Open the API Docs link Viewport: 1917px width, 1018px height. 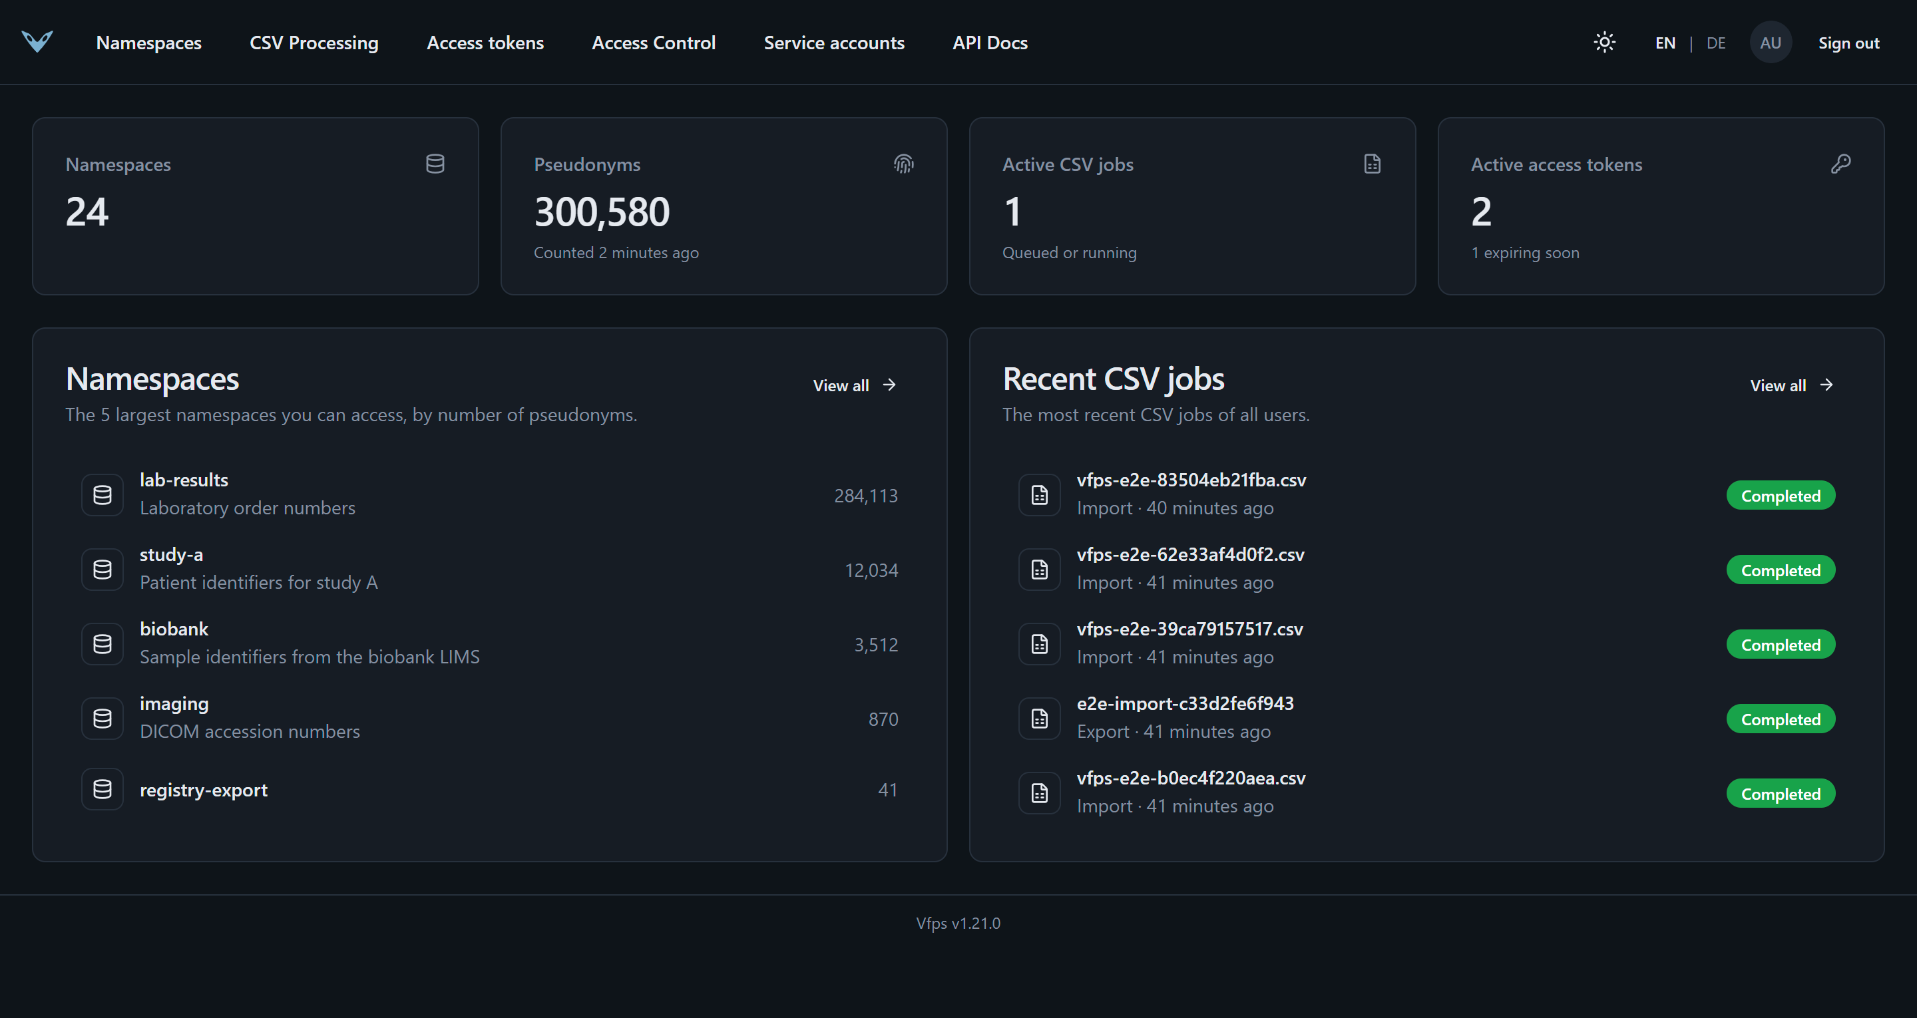(990, 43)
